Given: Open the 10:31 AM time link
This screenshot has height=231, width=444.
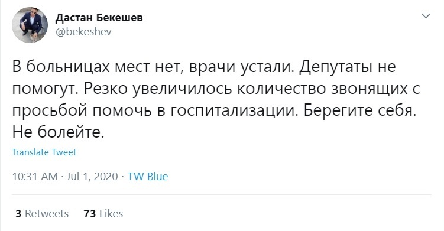Looking at the screenshot, I should (x=35, y=177).
